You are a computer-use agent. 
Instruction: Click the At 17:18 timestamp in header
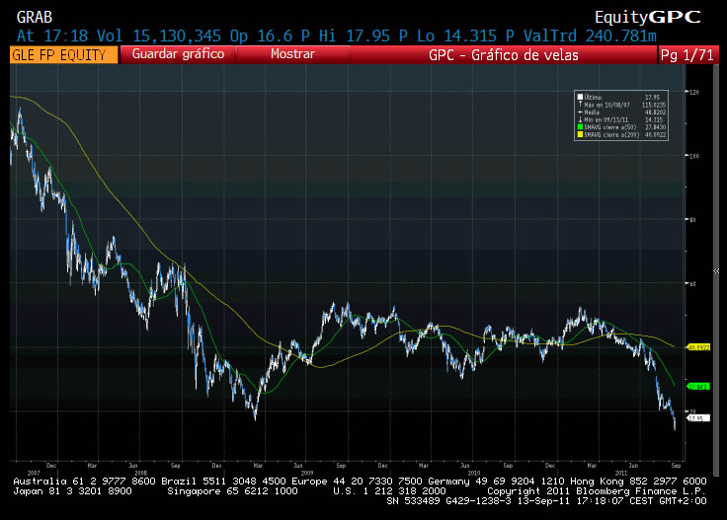pos(52,36)
